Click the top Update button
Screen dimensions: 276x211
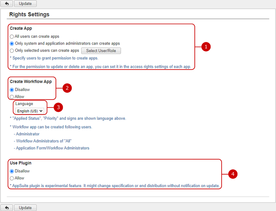(x=25, y=4)
